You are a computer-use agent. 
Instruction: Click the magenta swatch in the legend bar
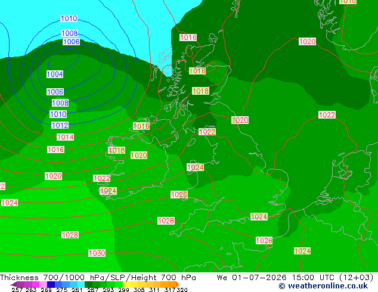[x=36, y=284]
